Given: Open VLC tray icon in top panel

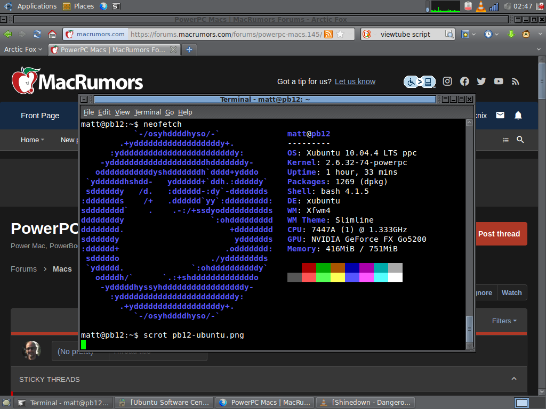Looking at the screenshot, I should pos(481,6).
